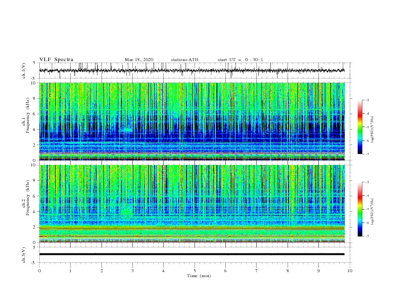
Task: Click the '-7' label on the lower colorbar
Action: [367, 236]
